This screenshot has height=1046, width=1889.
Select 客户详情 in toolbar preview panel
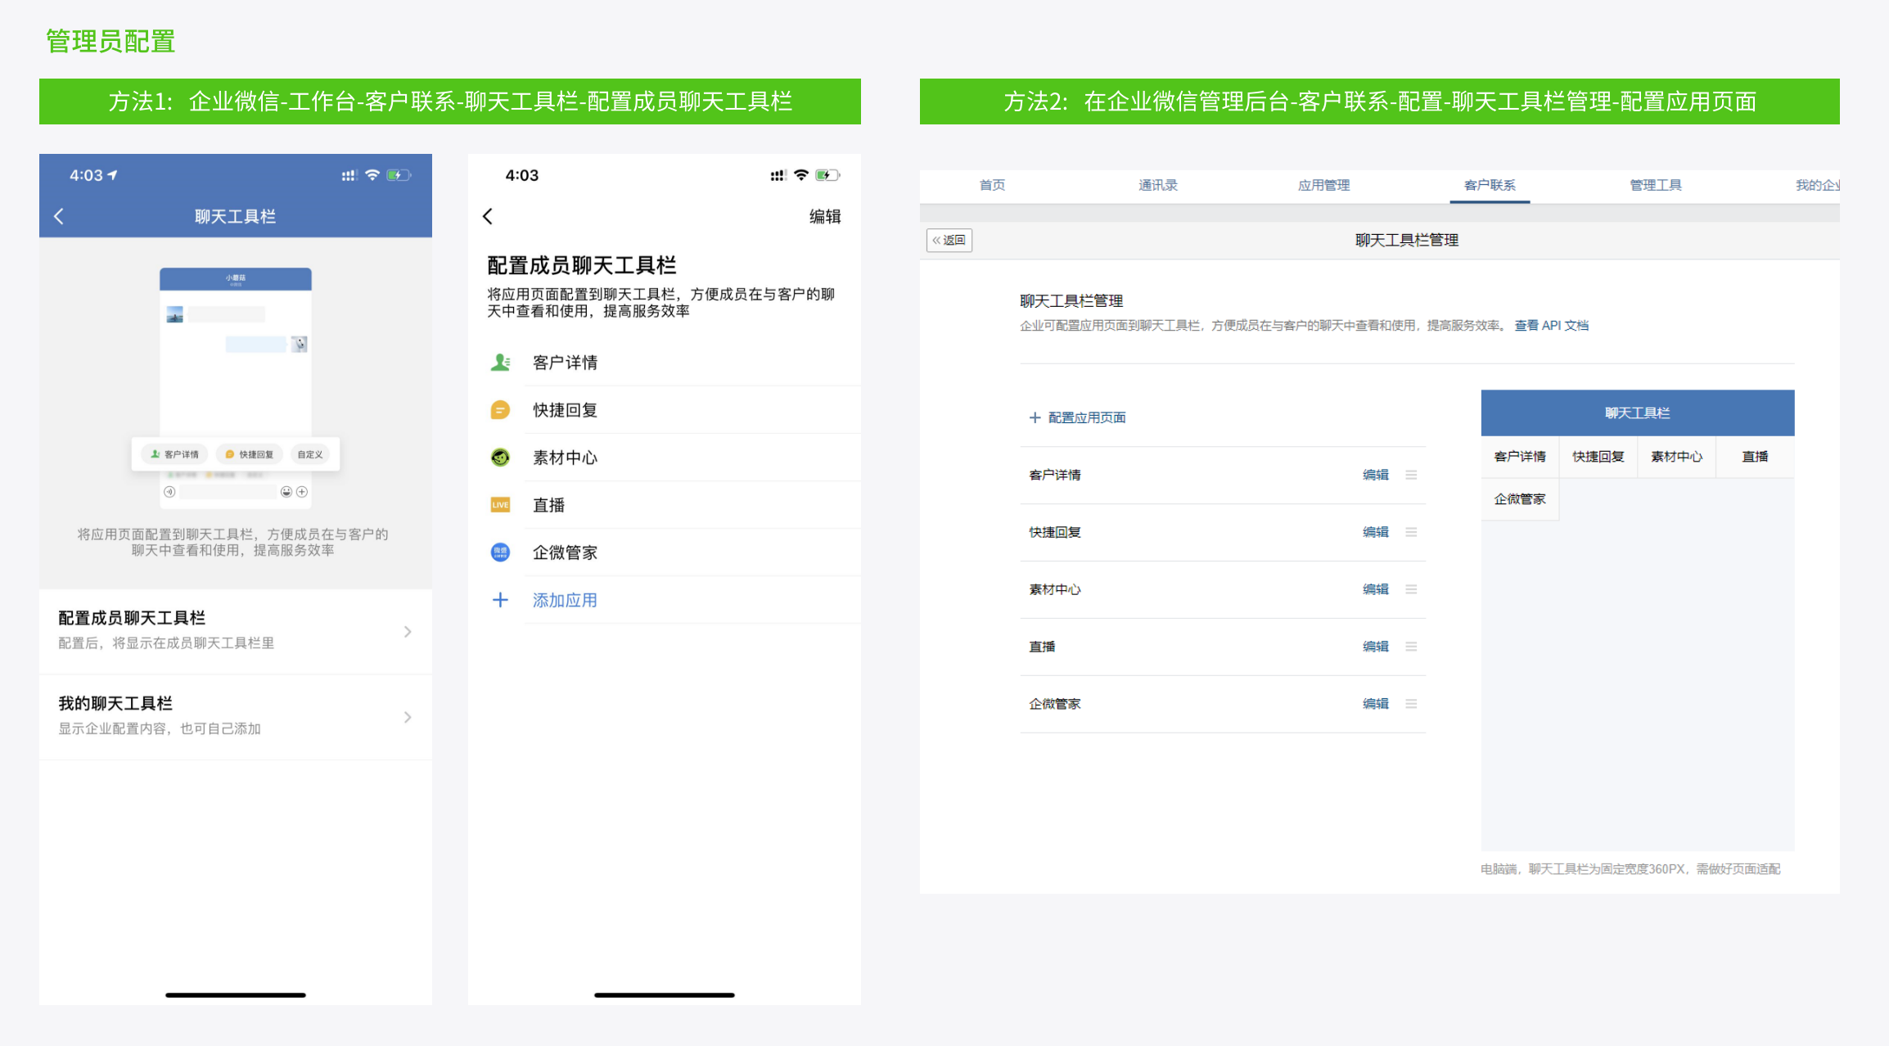coord(1520,457)
